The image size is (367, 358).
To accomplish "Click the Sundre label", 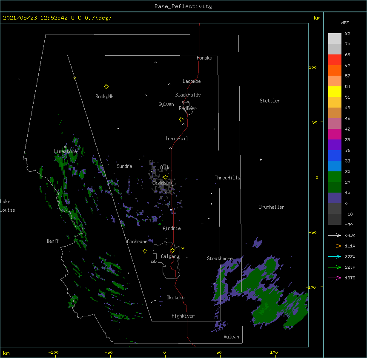I will tap(124, 166).
